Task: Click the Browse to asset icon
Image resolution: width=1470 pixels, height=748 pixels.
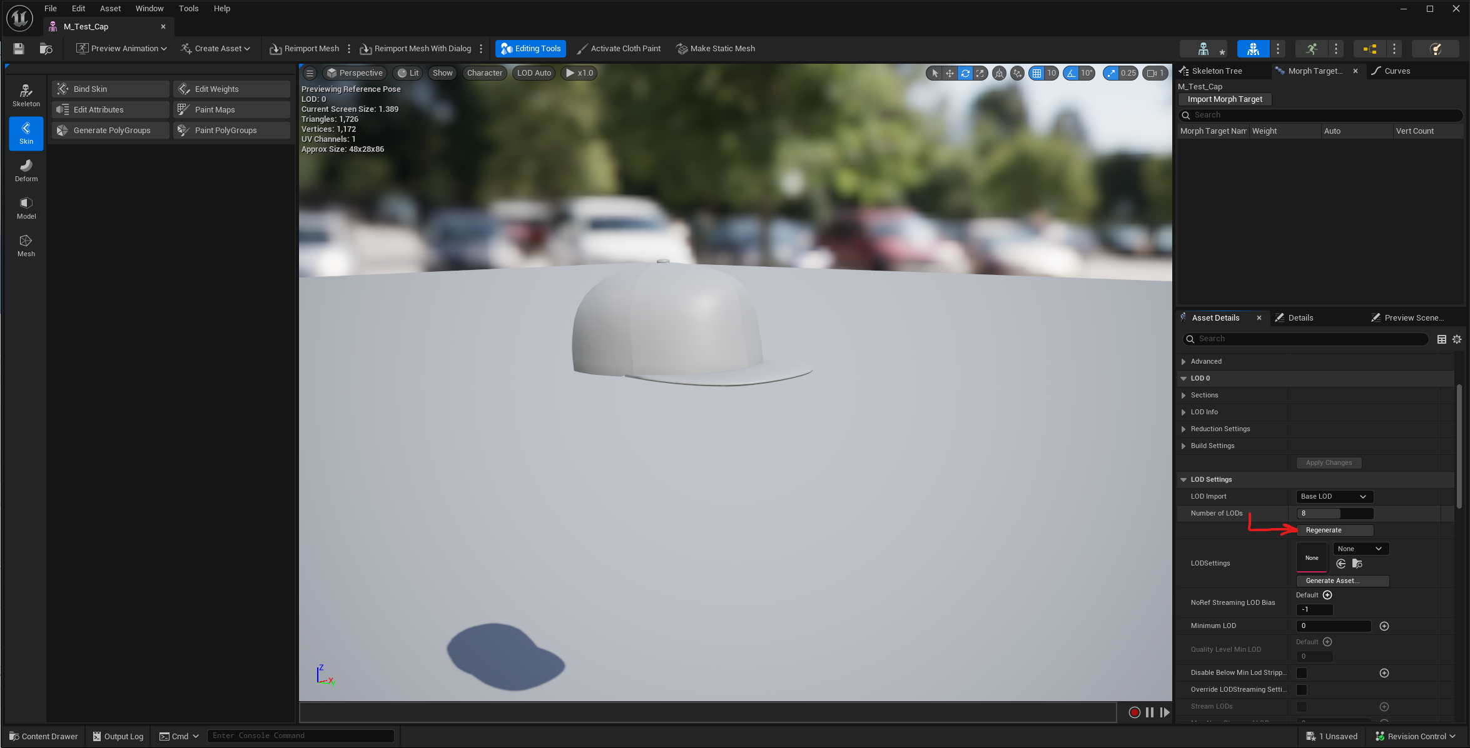Action: [x=46, y=49]
